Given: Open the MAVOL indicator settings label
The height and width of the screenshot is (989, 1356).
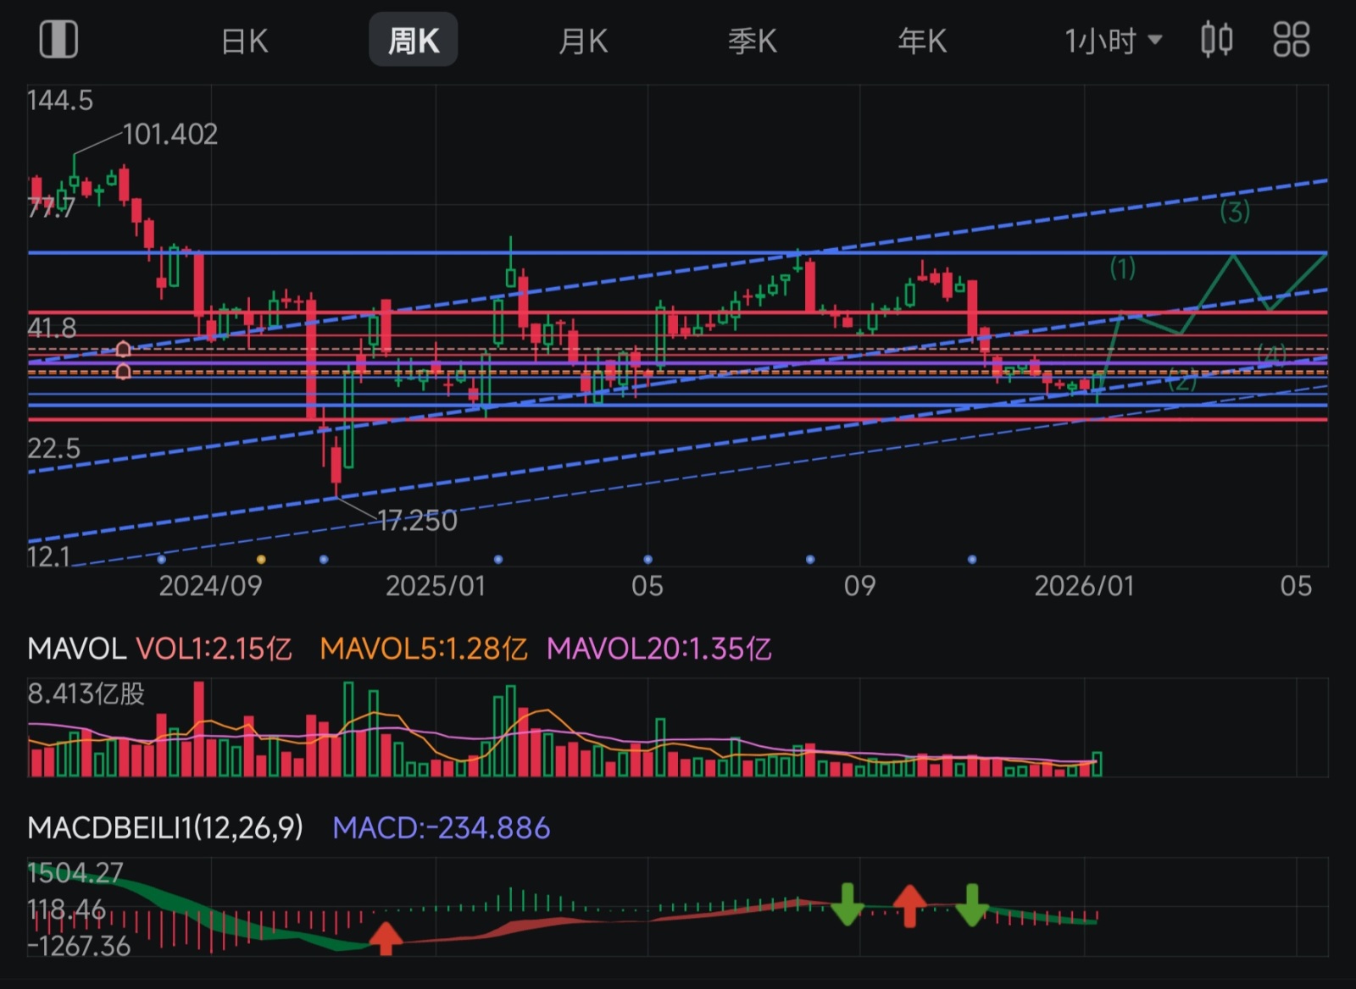Looking at the screenshot, I should (76, 649).
